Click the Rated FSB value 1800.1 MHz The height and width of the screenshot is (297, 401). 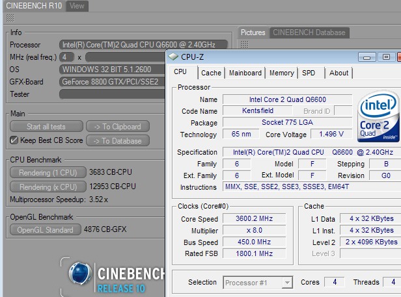tap(254, 253)
